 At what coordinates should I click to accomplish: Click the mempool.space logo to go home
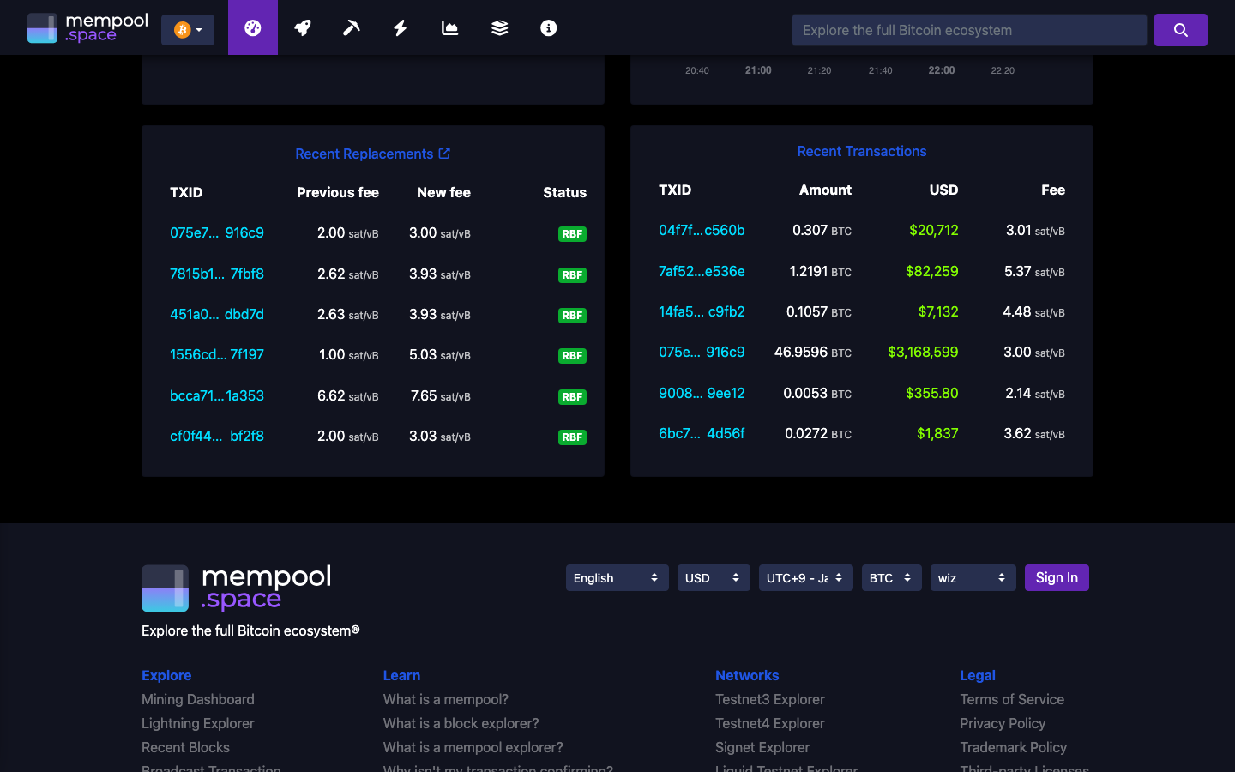87,27
